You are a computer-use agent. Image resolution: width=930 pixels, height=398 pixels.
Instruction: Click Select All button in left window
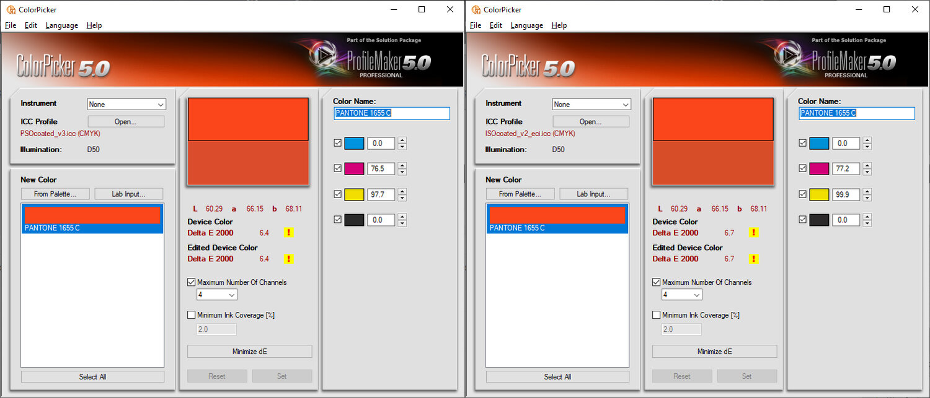click(92, 376)
